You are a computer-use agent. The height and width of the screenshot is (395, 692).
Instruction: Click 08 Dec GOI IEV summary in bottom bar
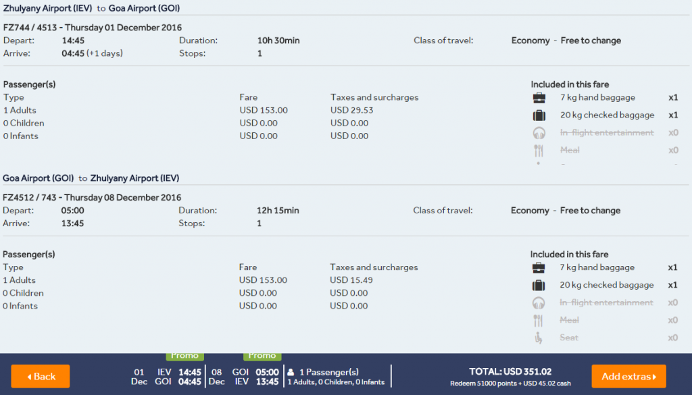(x=243, y=377)
